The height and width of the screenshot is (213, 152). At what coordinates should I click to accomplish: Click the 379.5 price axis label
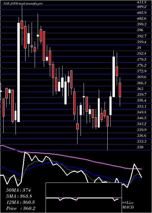pyautogui.click(x=142, y=59)
